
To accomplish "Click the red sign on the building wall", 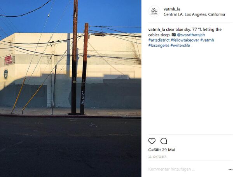I will point(9,60).
